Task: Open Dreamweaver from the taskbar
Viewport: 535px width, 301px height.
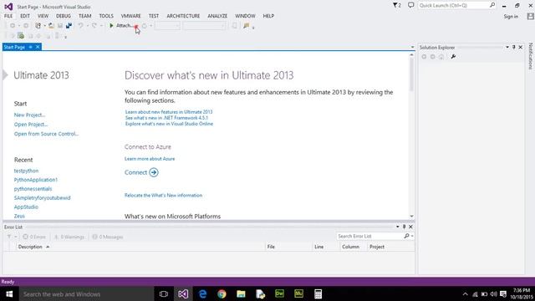Action: coord(279,293)
